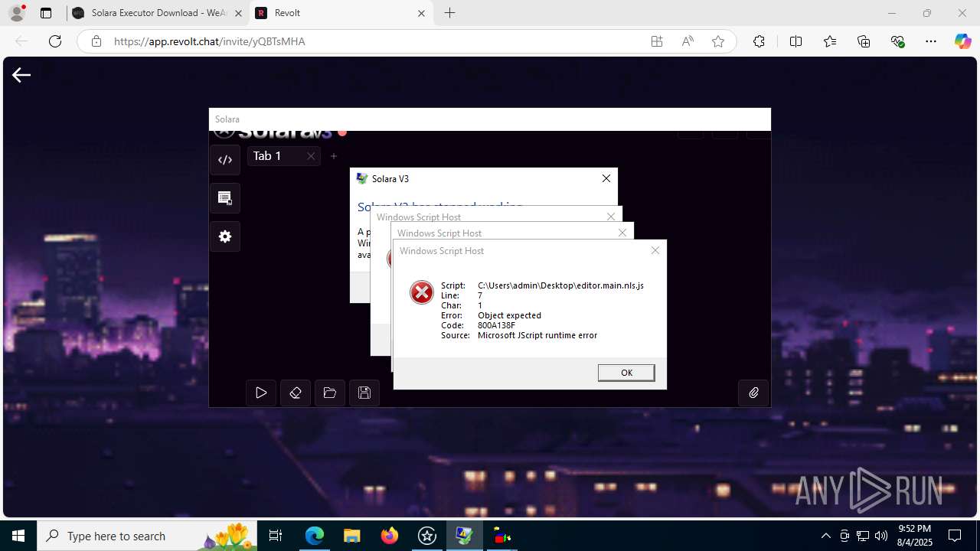Run script with Solara play button
The image size is (980, 551).
[261, 393]
